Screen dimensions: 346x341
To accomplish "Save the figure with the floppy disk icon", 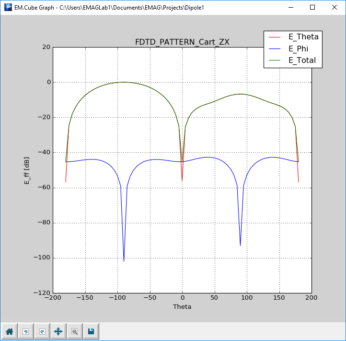I will point(91,331).
